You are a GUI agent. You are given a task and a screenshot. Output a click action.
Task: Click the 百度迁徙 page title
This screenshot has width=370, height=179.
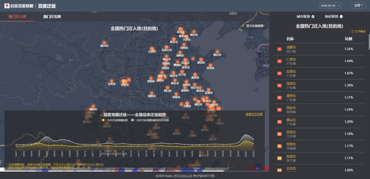pos(47,6)
